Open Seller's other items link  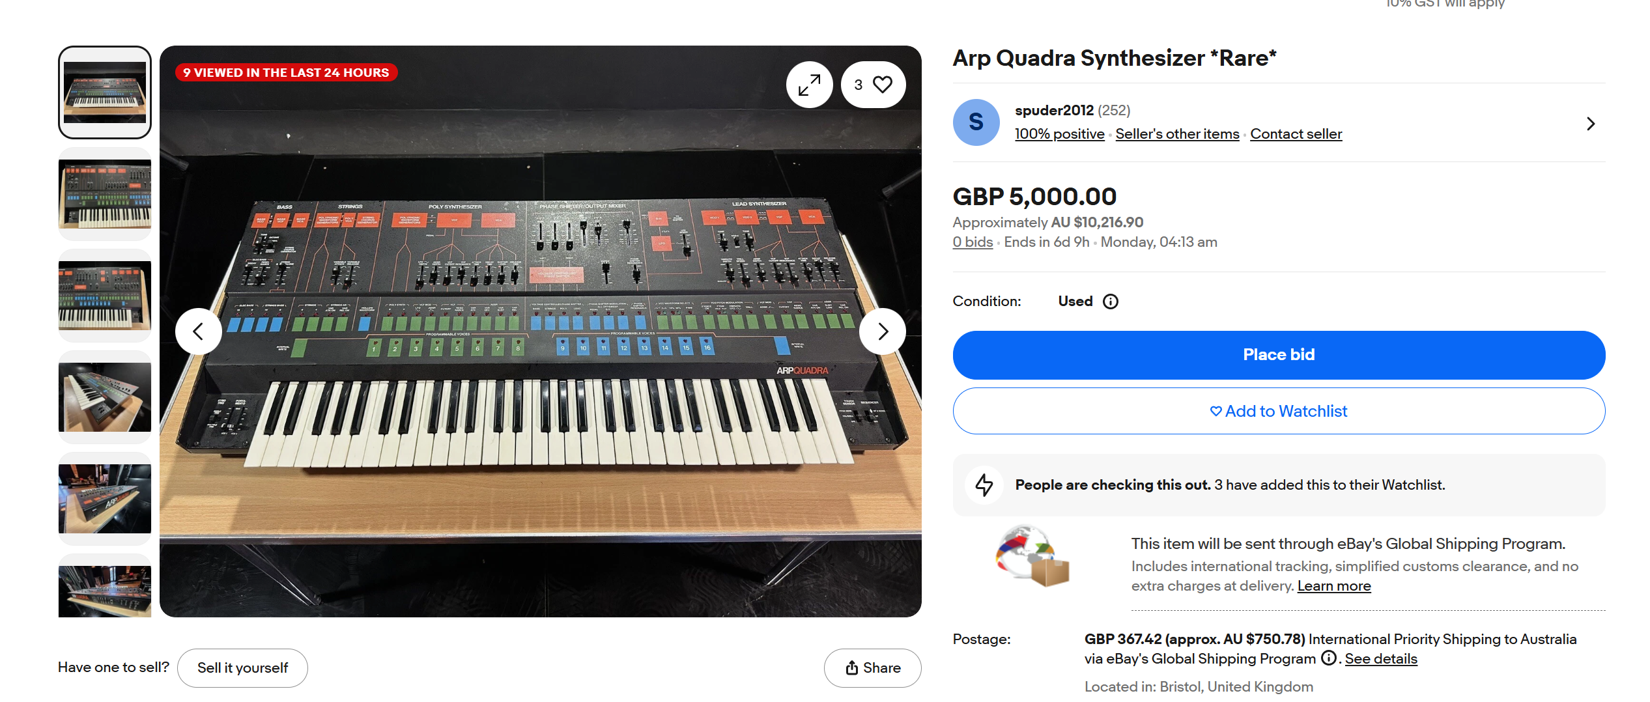pos(1176,134)
